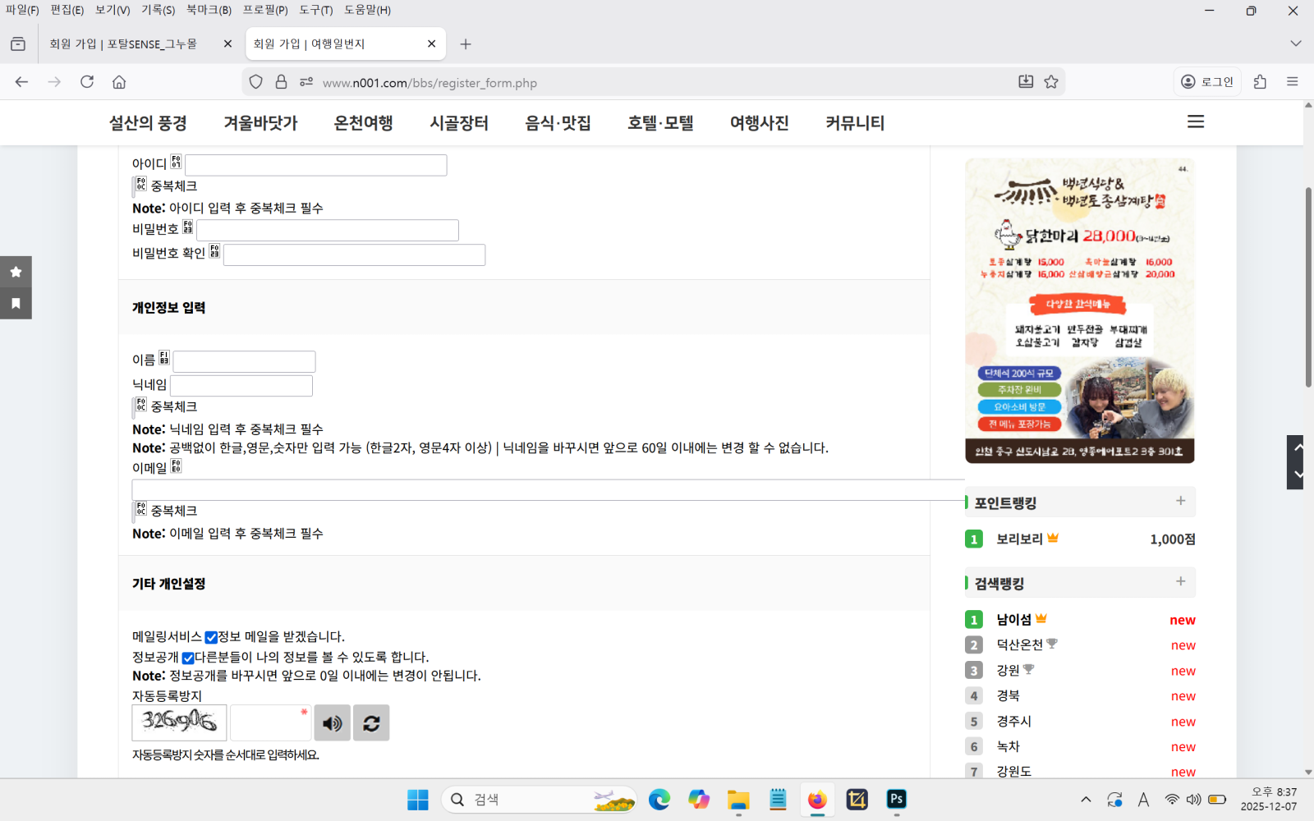Click the 닉네임 input field

pyautogui.click(x=241, y=385)
